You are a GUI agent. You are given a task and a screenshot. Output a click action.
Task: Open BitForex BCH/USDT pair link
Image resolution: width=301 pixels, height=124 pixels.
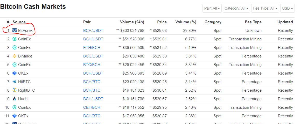(x=93, y=31)
